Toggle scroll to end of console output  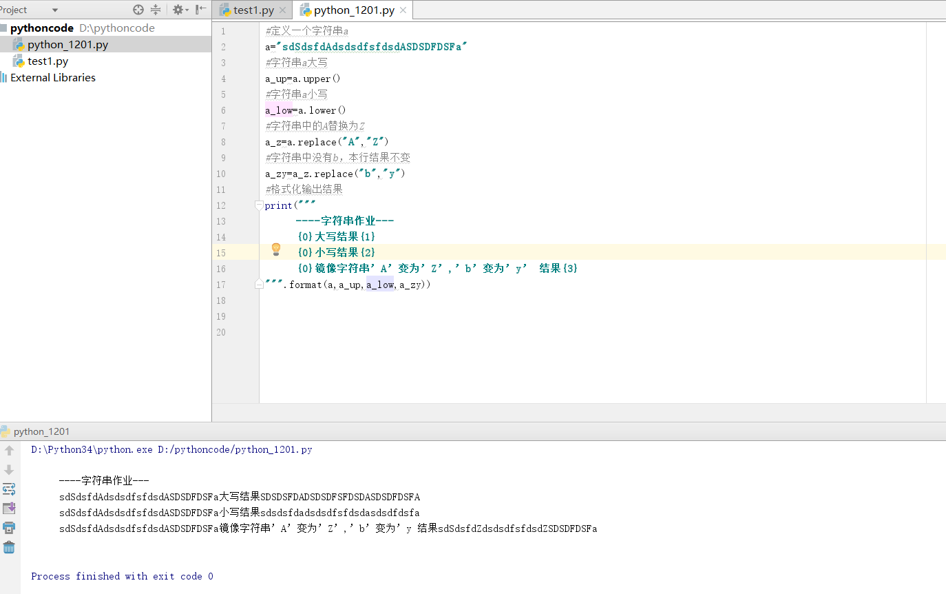click(x=9, y=509)
